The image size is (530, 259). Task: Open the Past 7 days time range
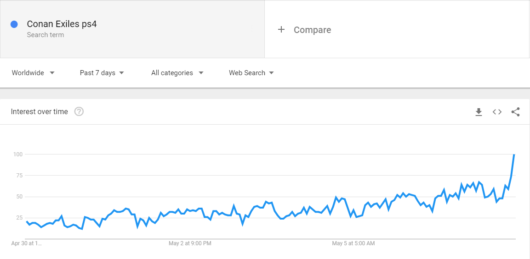pyautogui.click(x=102, y=73)
